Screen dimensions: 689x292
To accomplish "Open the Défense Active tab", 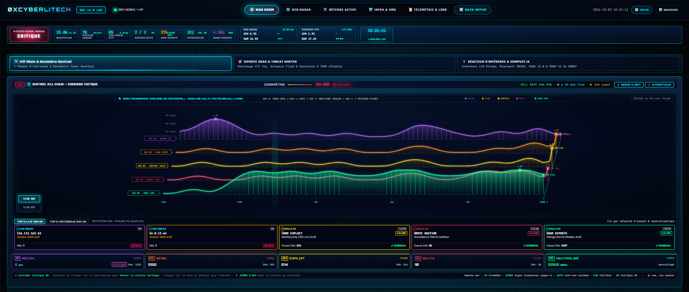I will click(339, 10).
